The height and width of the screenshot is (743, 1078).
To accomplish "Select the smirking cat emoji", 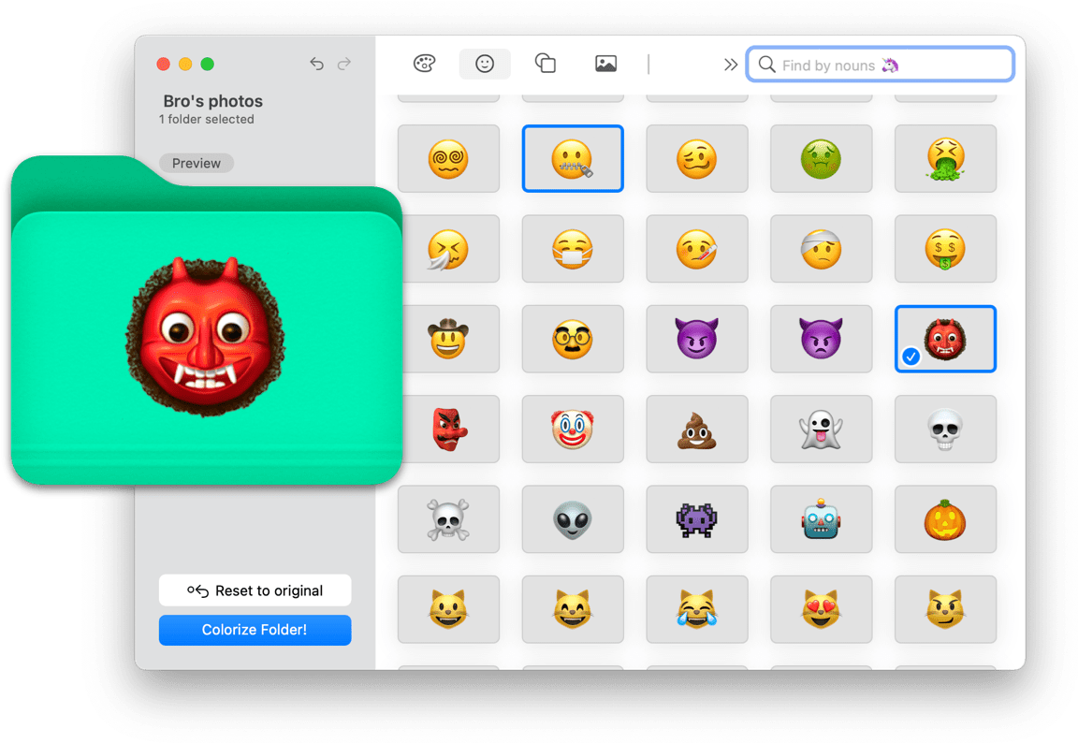I will point(945,609).
